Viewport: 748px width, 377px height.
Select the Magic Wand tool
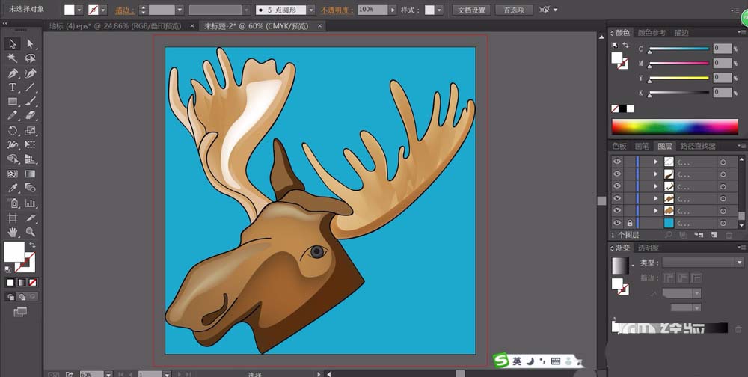click(13, 58)
